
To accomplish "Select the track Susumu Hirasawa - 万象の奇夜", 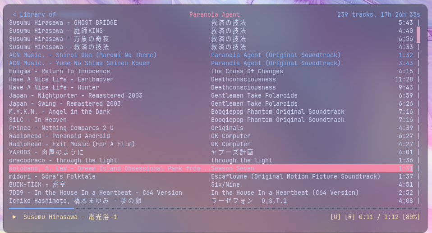I will tap(59, 39).
